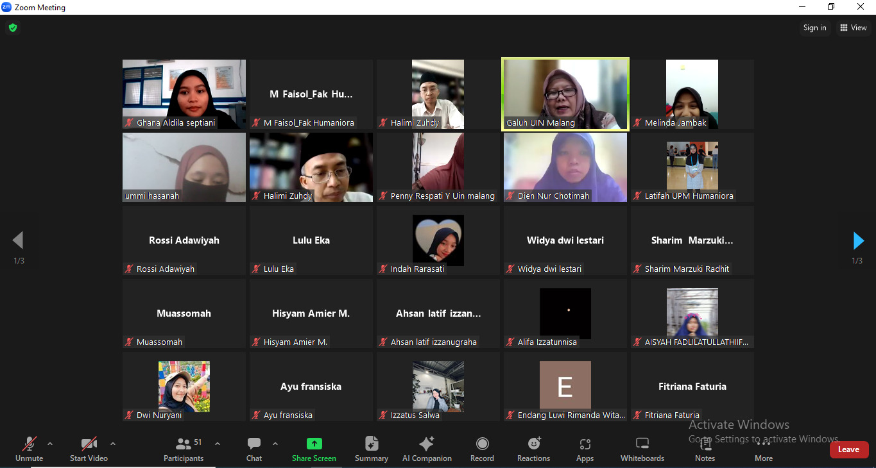This screenshot has height=468, width=876.
Task: Click the AI Companion sparkle icon
Action: [x=427, y=444]
